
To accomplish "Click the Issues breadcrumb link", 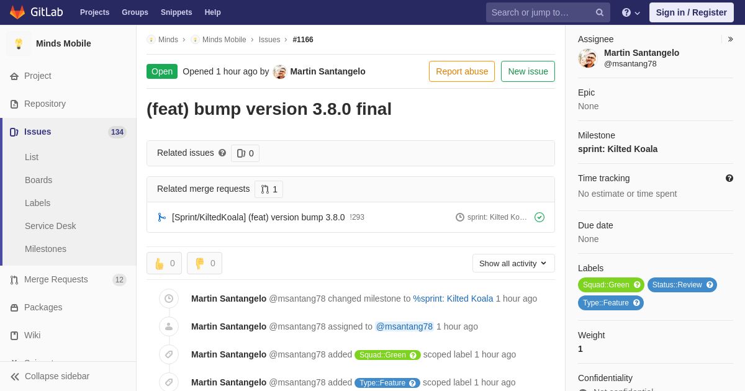I will point(269,40).
